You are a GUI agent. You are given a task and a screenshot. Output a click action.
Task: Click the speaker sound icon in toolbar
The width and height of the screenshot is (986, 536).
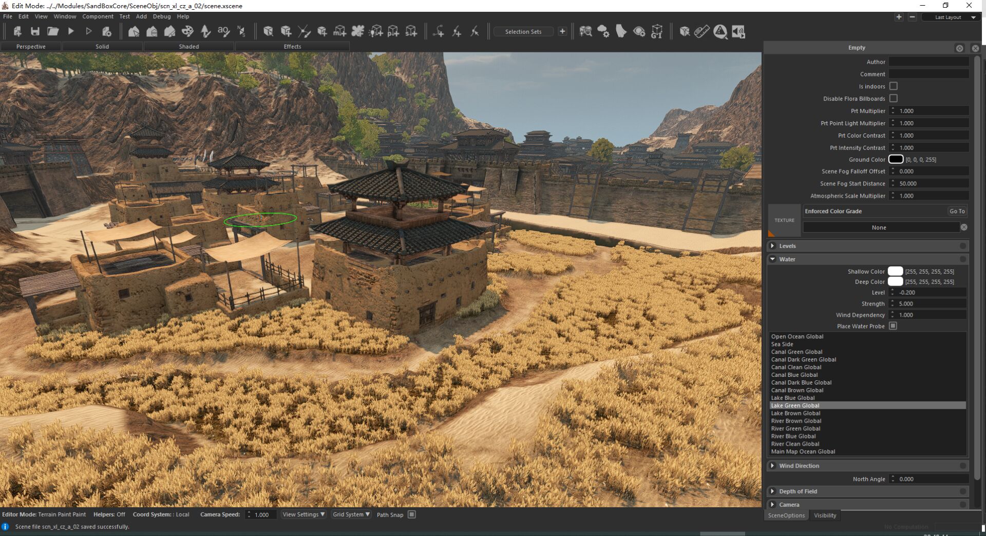pos(738,31)
